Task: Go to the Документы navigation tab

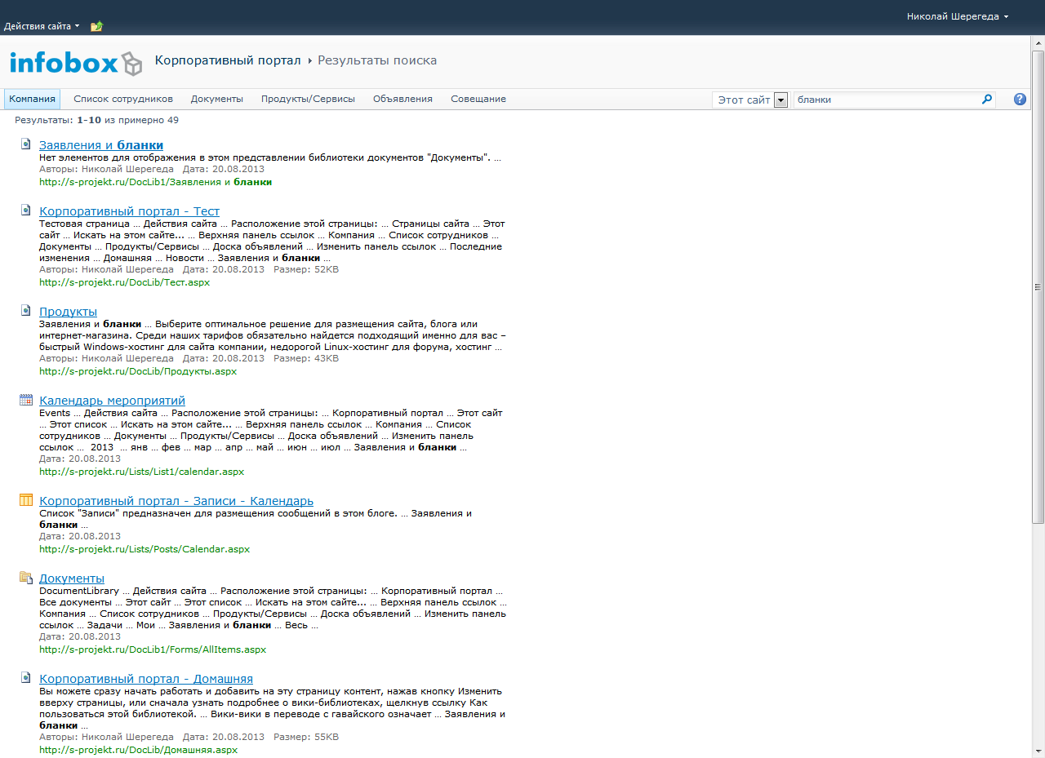Action: 217,99
